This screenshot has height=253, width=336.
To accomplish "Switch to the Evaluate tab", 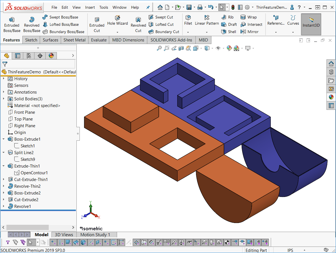I will [99, 40].
